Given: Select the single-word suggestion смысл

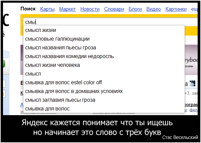Looking at the screenshot, I should tap(104, 74).
